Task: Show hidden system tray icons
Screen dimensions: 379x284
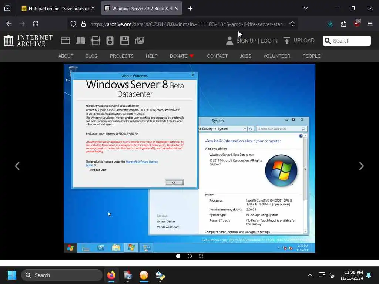Action: (310, 275)
